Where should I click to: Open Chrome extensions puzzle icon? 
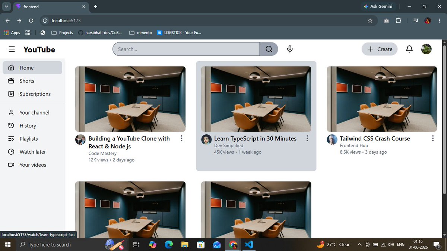398,20
